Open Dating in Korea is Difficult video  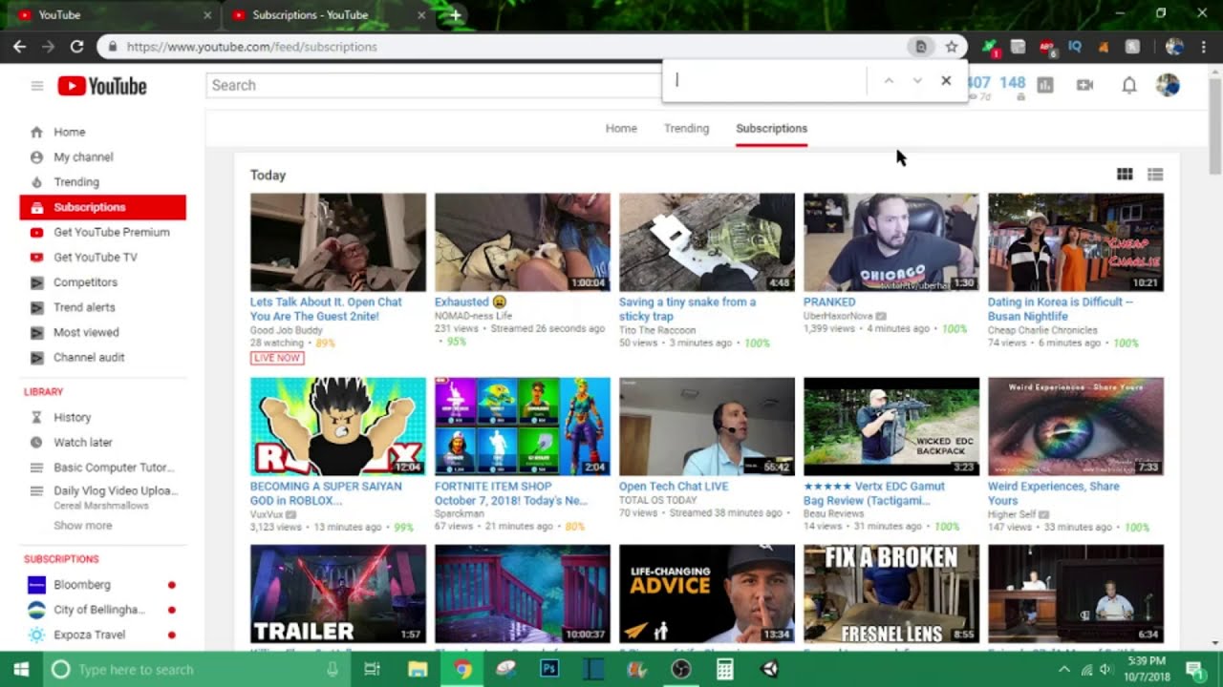click(x=1076, y=242)
